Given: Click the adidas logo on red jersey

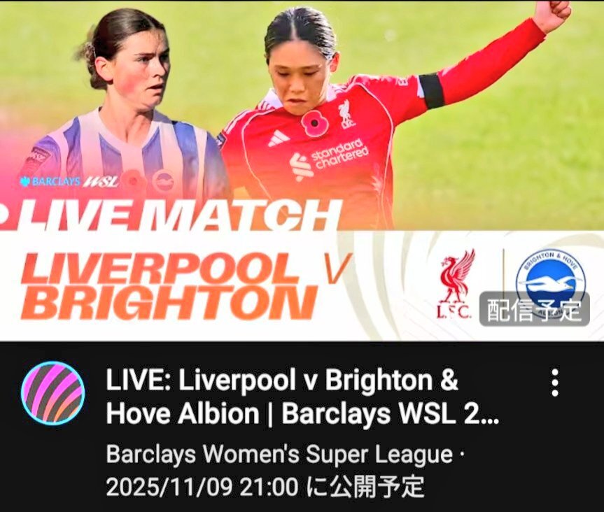Looking at the screenshot, I should coord(279,138).
